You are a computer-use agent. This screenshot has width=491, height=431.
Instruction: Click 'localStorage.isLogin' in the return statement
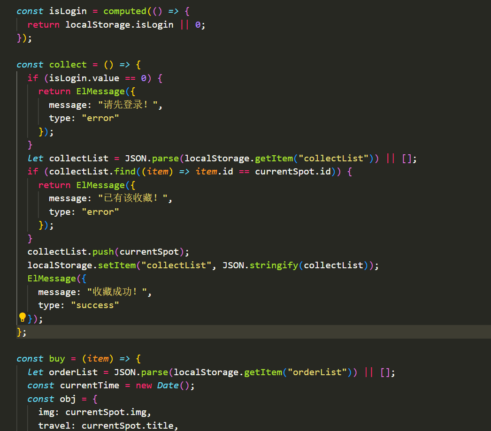point(119,25)
